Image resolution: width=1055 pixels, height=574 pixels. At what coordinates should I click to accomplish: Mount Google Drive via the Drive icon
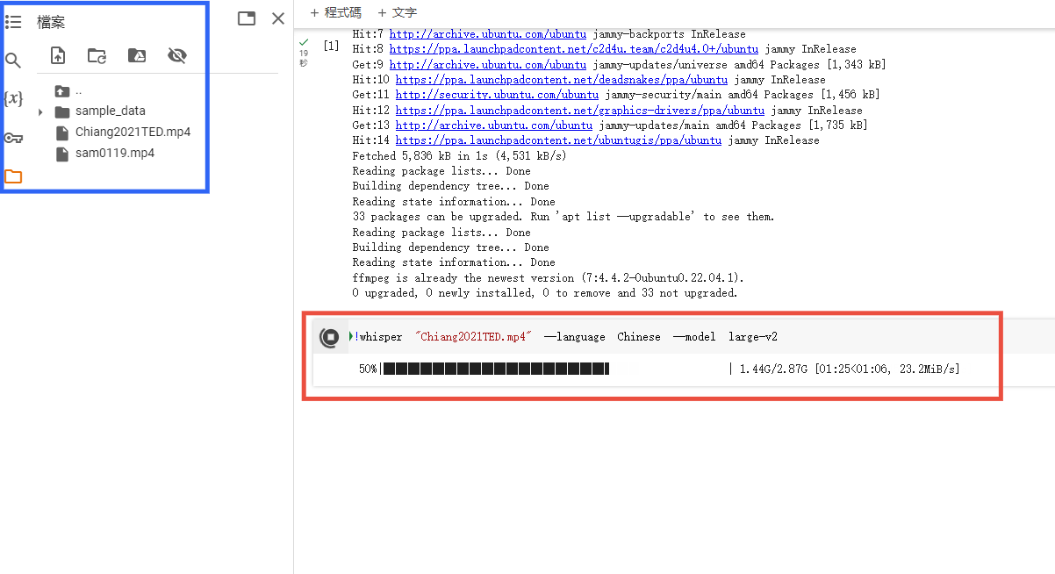137,56
